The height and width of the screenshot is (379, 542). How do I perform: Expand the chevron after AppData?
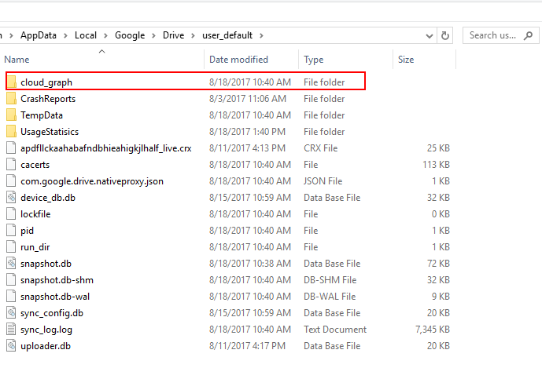pos(65,35)
